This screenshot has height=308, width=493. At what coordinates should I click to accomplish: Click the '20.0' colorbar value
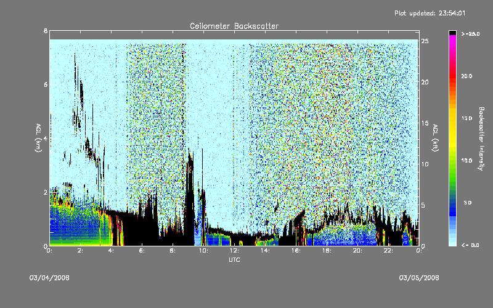click(467, 76)
